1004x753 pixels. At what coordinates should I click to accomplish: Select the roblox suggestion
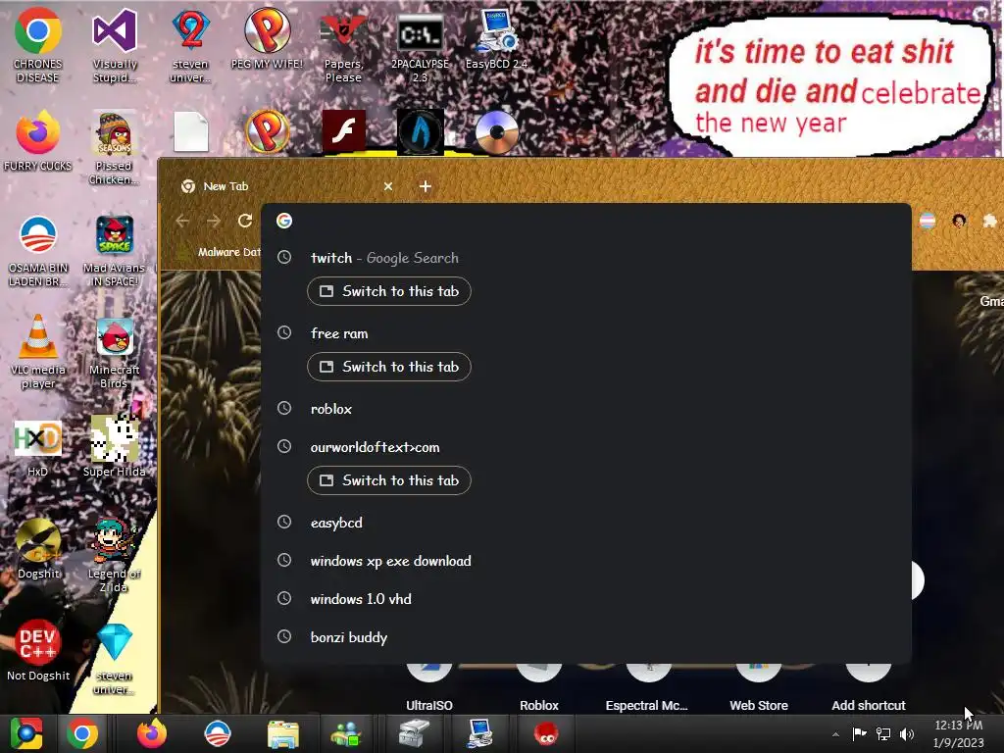pyautogui.click(x=586, y=409)
